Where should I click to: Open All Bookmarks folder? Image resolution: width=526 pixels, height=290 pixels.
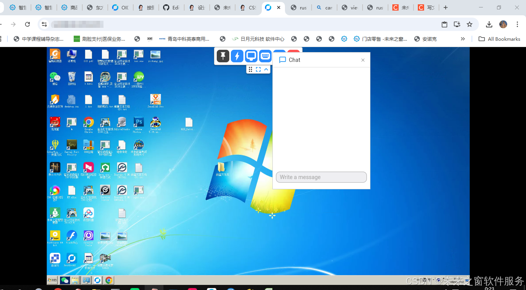[x=499, y=39]
